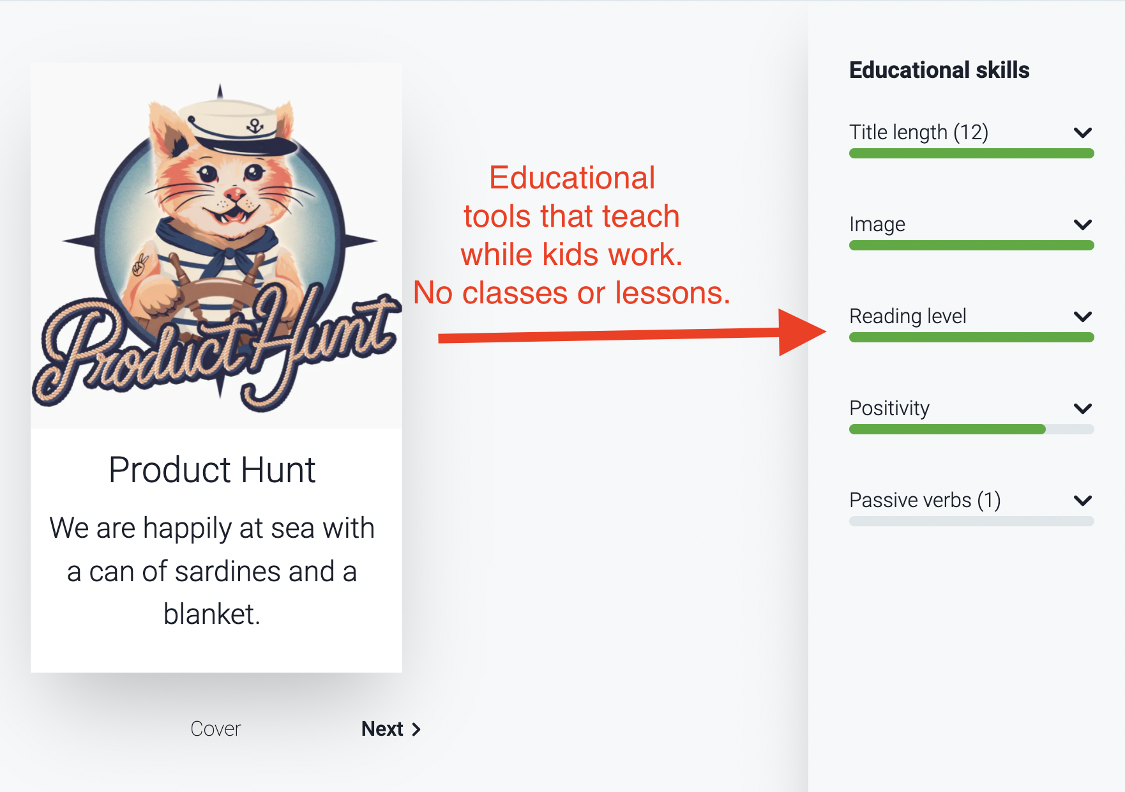
Task: Click the Cover page label
Action: [x=216, y=729]
